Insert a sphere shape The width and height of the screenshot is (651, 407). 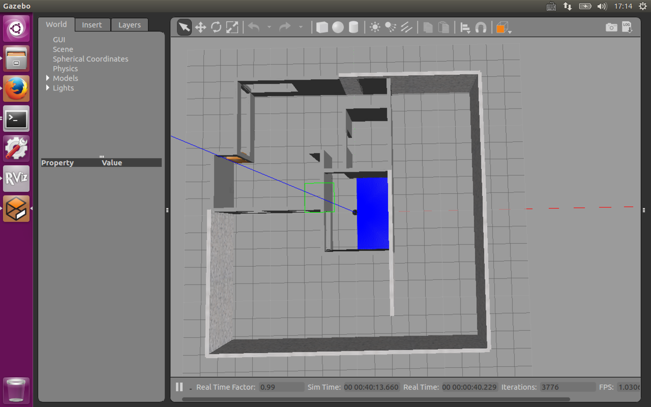[338, 27]
